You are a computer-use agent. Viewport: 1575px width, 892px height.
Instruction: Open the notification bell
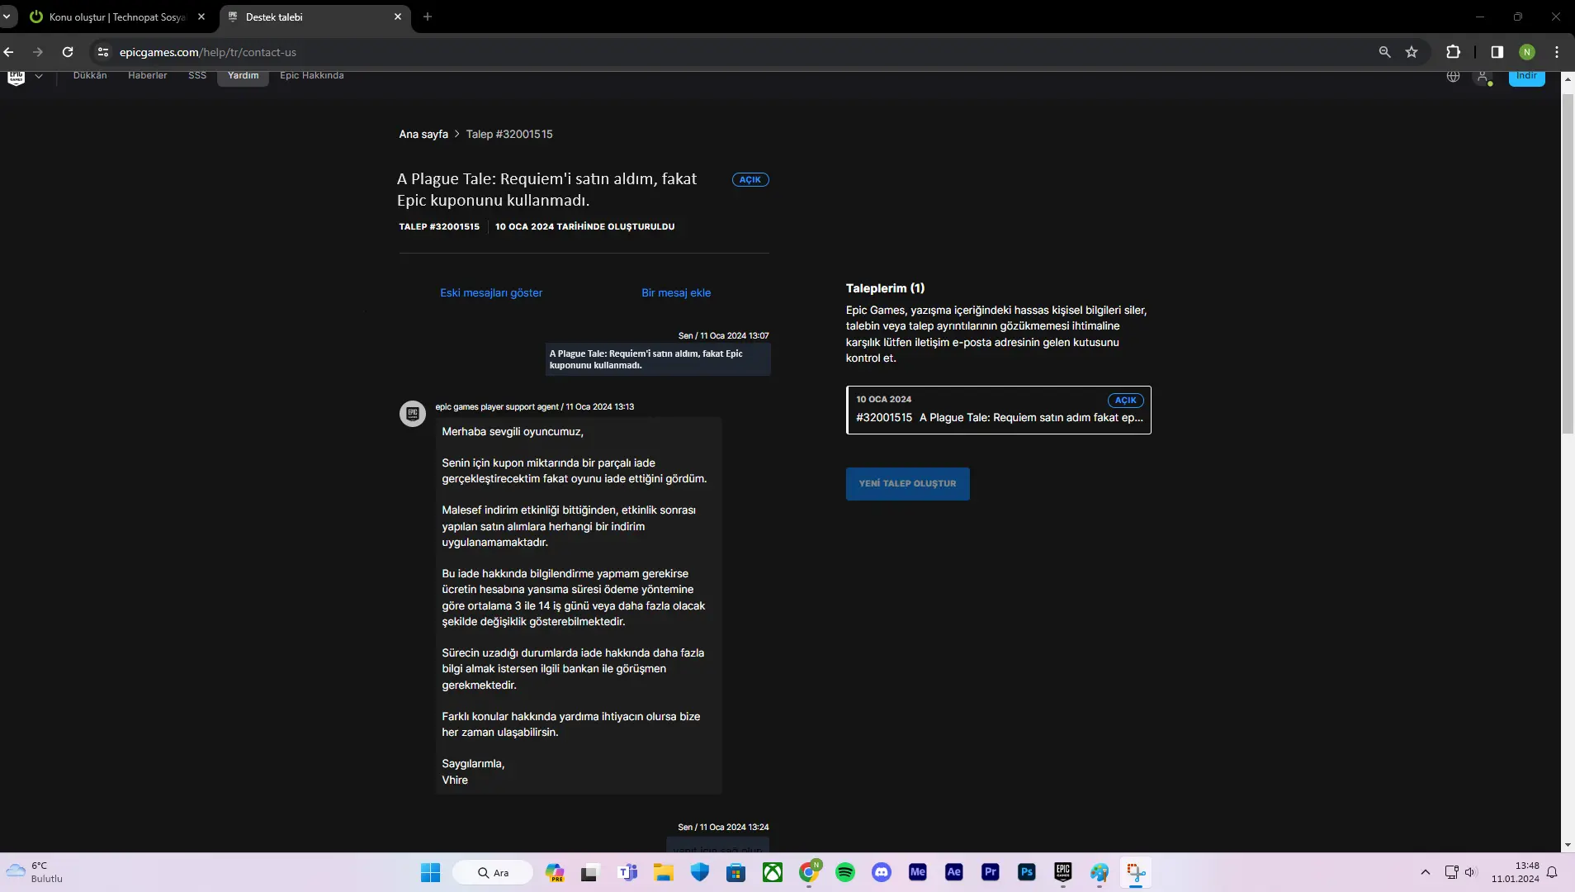(x=1553, y=873)
